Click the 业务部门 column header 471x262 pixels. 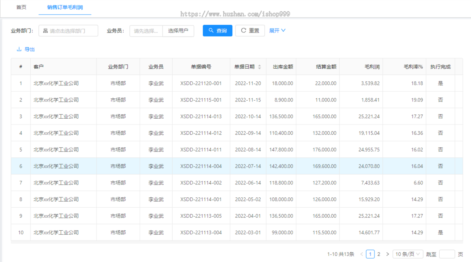pos(118,67)
